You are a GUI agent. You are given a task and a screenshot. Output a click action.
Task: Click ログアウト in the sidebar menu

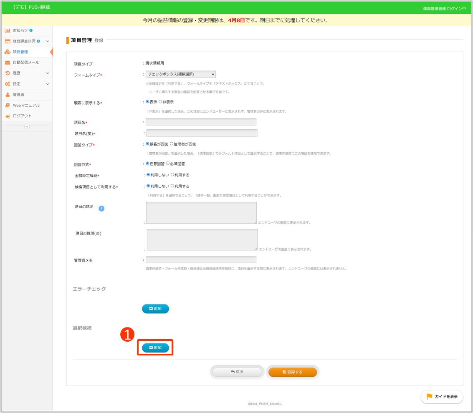[x=22, y=116]
